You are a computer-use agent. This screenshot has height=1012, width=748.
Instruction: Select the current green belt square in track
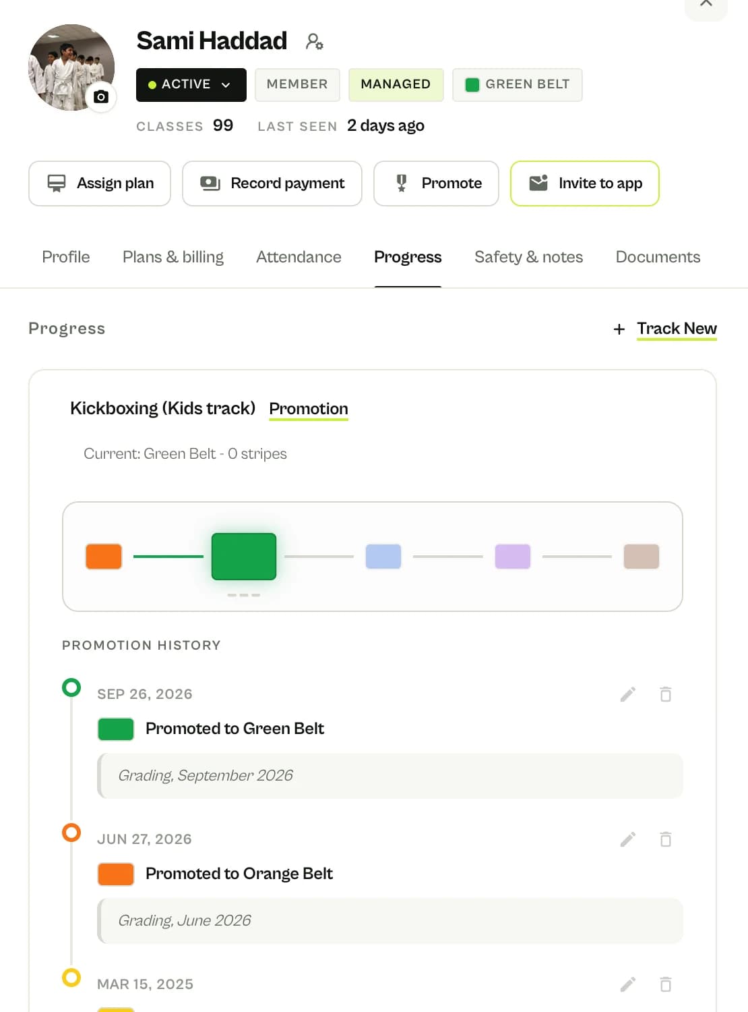[244, 557]
